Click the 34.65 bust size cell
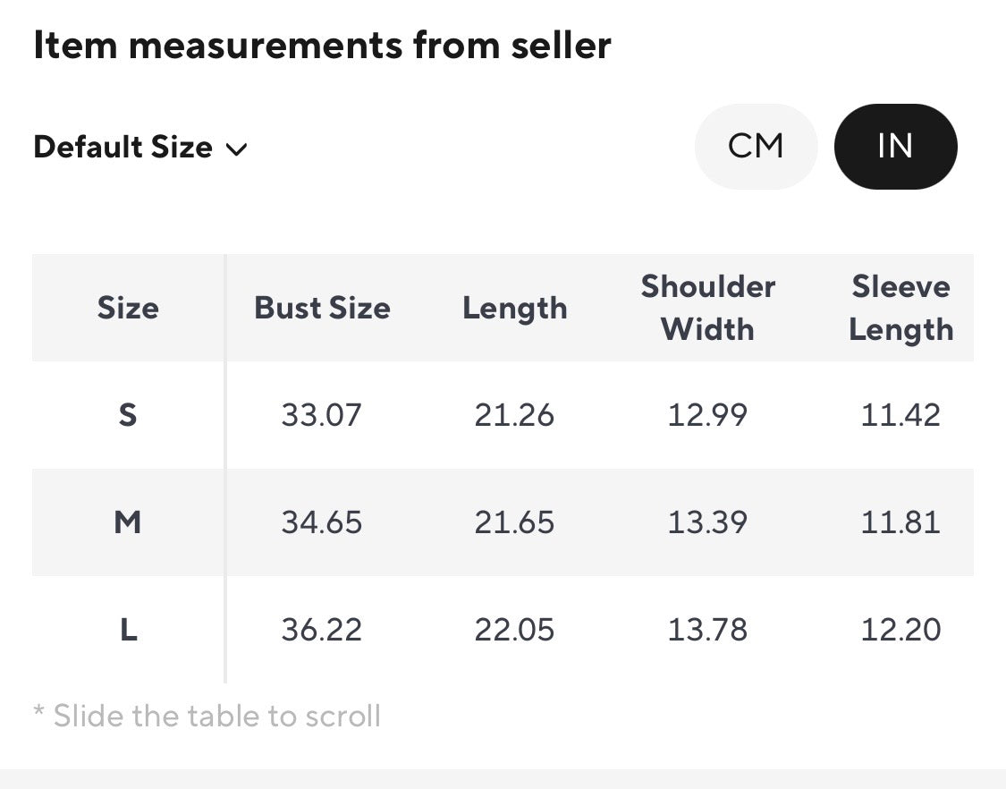Viewport: 1006px width, 789px height. (x=321, y=522)
